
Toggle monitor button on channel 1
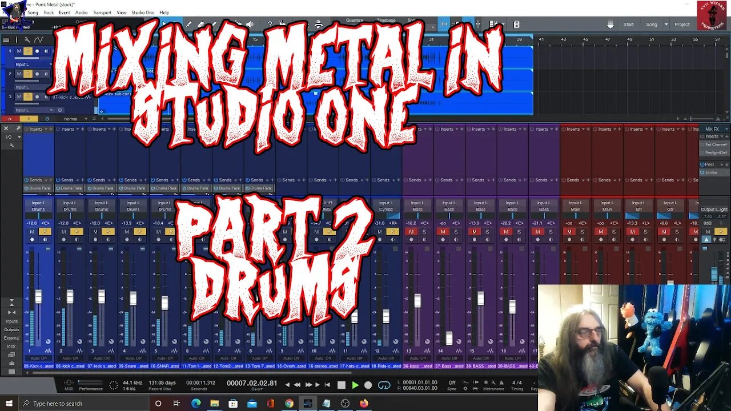[x=45, y=240]
